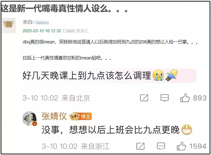Click share icon on Beijing comment

pyautogui.click(x=144, y=98)
